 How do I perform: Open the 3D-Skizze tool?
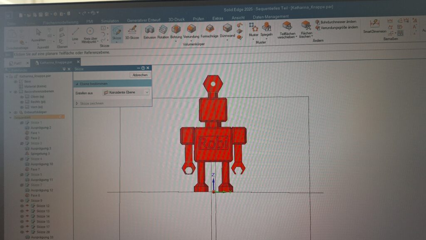[132, 31]
